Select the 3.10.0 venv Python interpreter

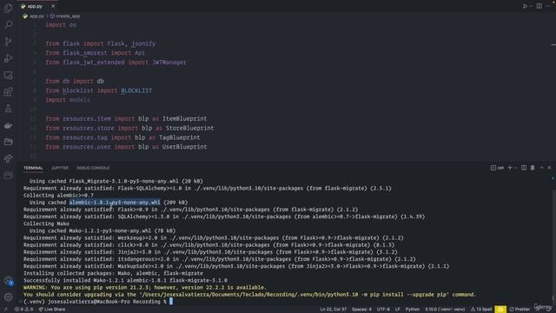pos(445,310)
